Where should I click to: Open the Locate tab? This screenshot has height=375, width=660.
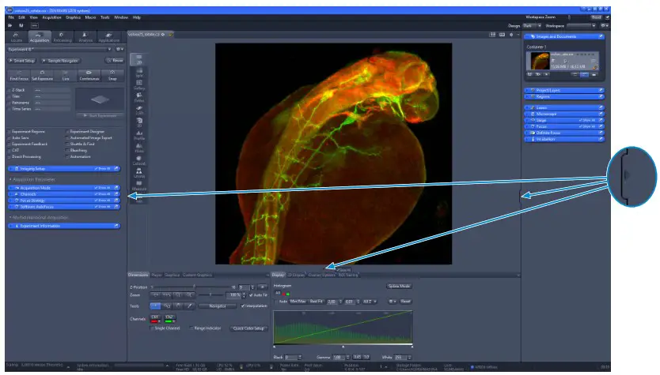coord(17,37)
